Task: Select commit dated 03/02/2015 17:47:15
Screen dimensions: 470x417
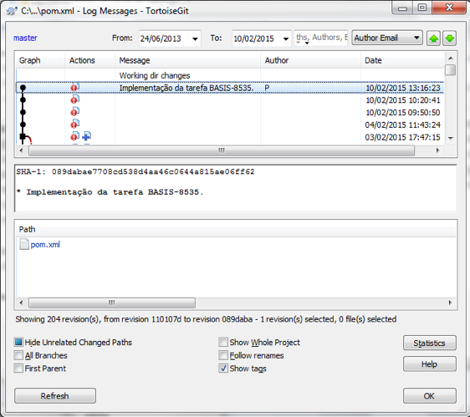Action: pyautogui.click(x=230, y=137)
